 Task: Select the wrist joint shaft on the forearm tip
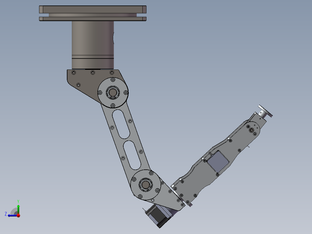[x=252, y=130]
